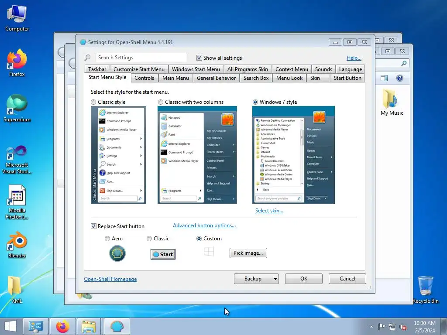Toggle the Replace Start button checkbox
447x335 pixels.
point(93,226)
